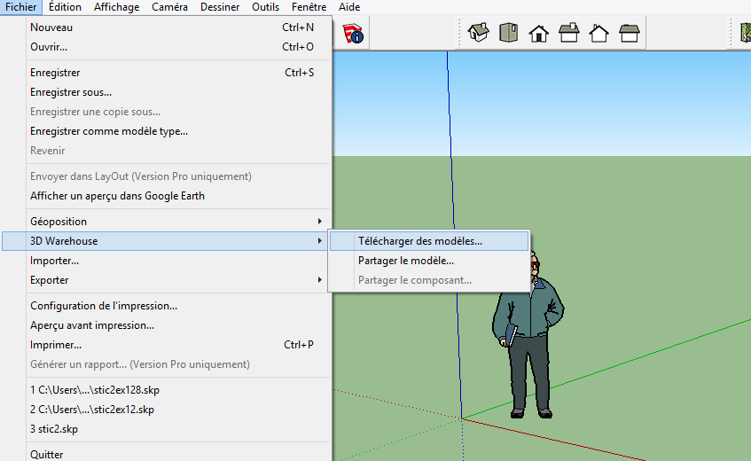Viewport: 751px width, 461px height.
Task: Open recent file stic2ex128.skp
Action: (167, 390)
